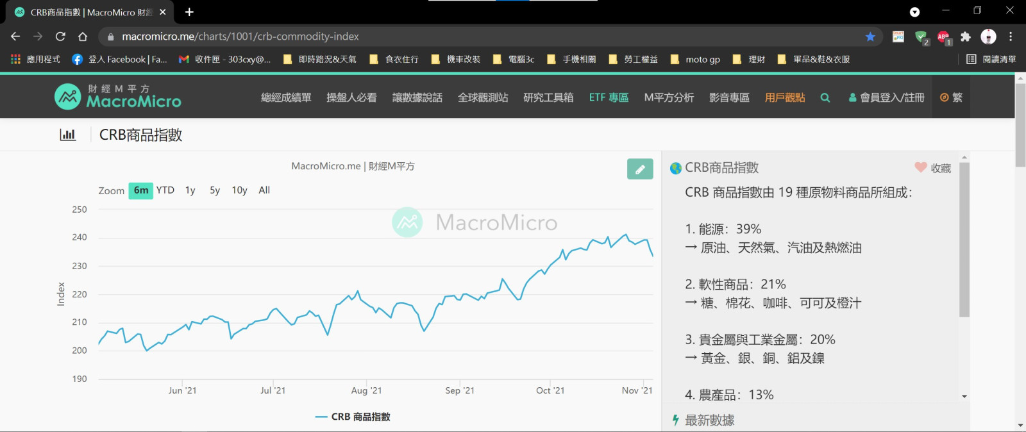Select the All zoom range
The height and width of the screenshot is (432, 1026).
pos(264,190)
